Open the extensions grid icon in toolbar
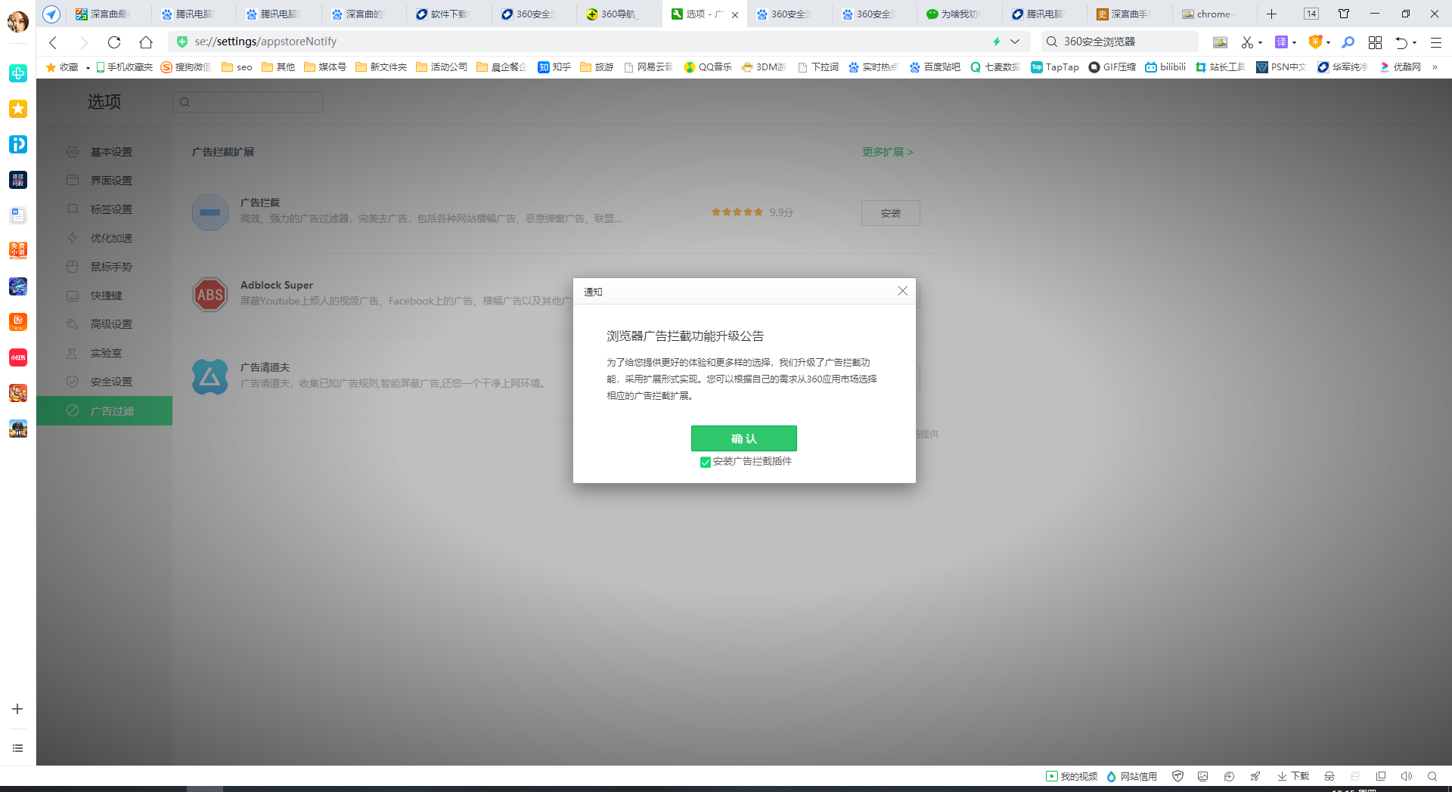The height and width of the screenshot is (792, 1452). click(x=1375, y=42)
